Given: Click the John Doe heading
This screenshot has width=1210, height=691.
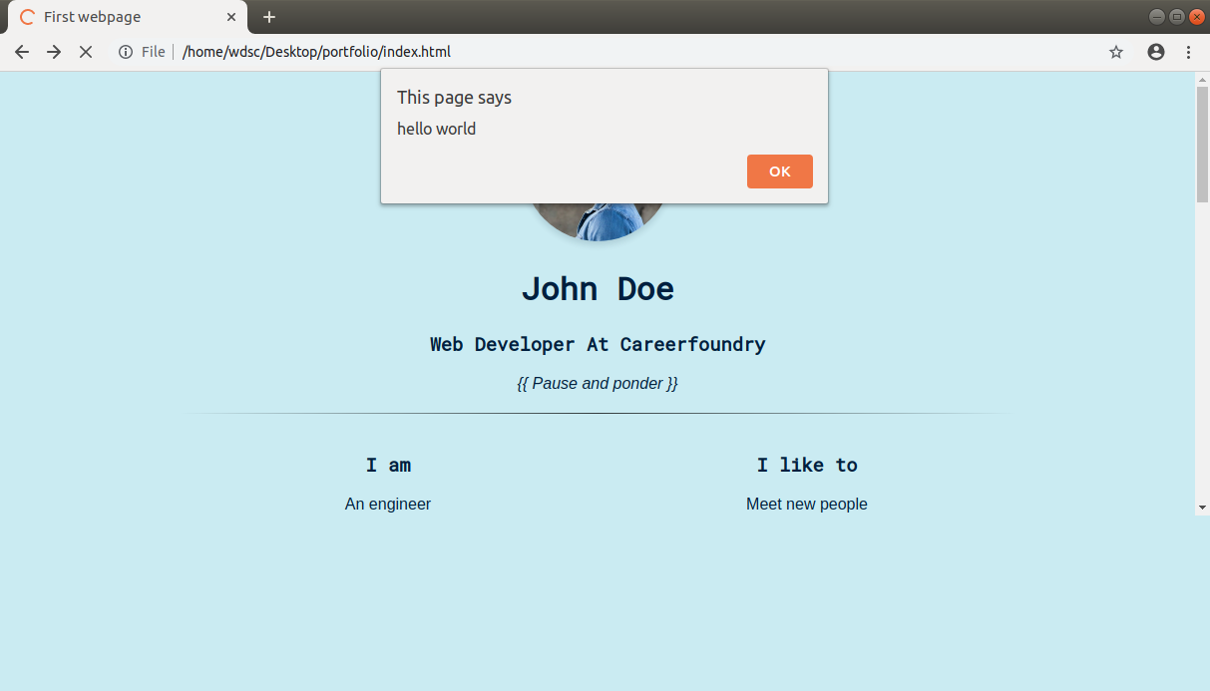Looking at the screenshot, I should 598,289.
